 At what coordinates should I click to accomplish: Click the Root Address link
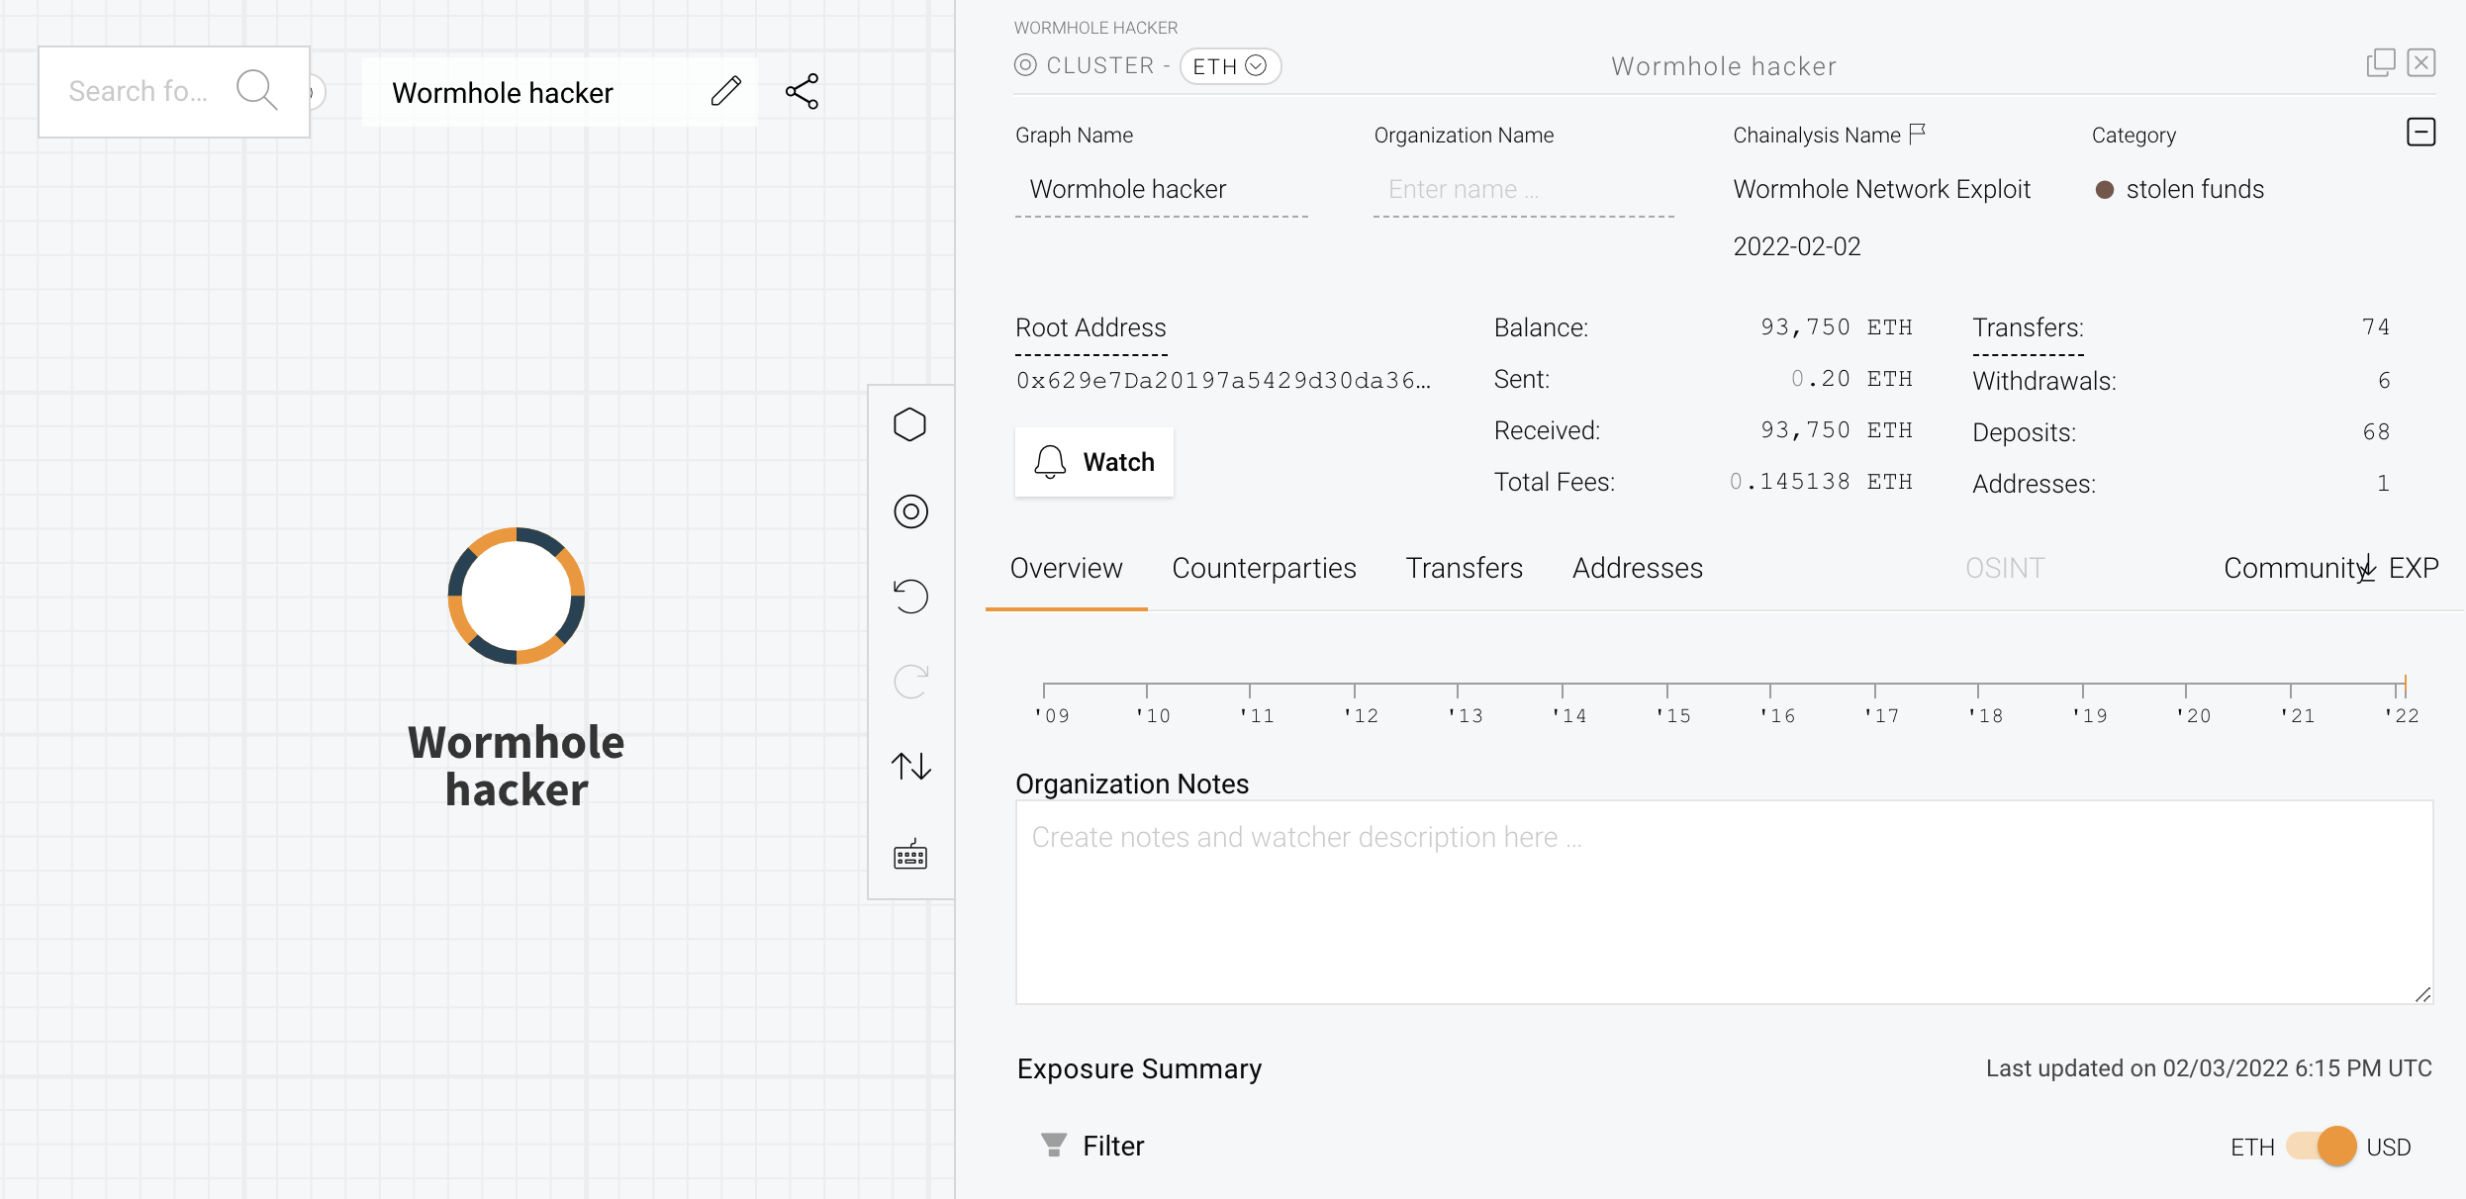coord(1091,327)
